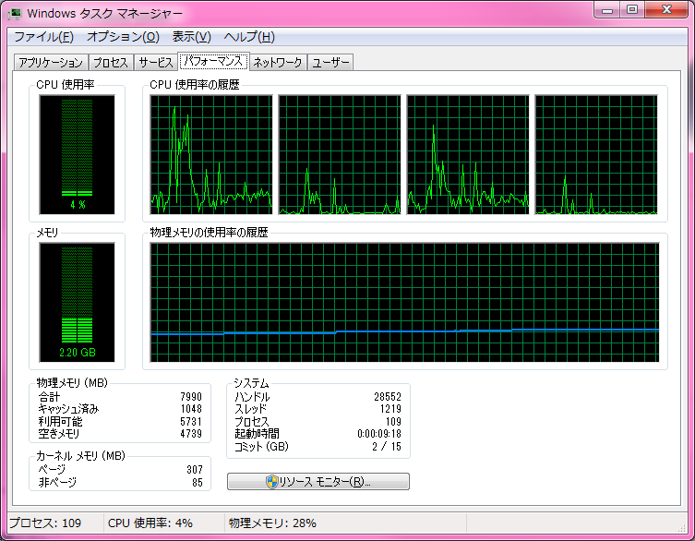Click the システム group label
This screenshot has height=541, width=695.
pos(251,383)
